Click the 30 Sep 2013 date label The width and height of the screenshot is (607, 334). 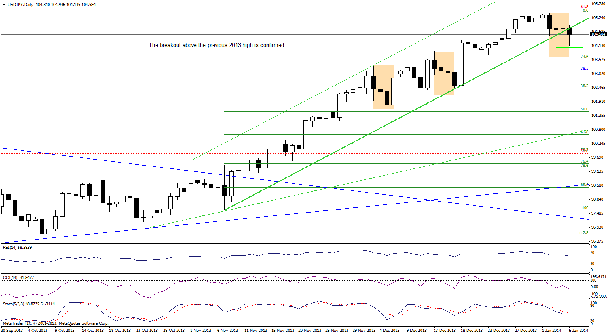pyautogui.click(x=11, y=330)
